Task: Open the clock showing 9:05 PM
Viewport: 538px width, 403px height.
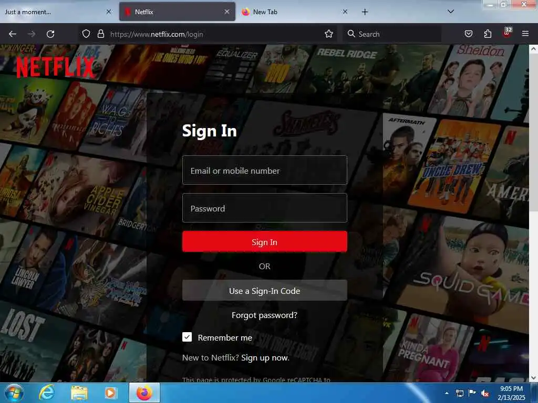Action: tap(511, 393)
